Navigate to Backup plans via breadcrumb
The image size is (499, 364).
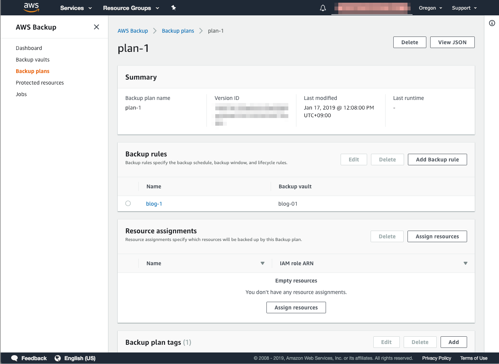point(178,30)
